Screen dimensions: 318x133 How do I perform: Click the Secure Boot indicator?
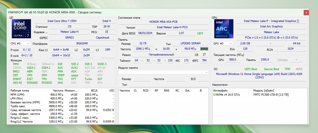click(272, 69)
